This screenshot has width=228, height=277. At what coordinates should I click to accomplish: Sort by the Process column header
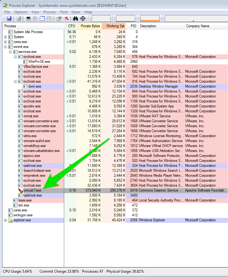pyautogui.click(x=33, y=26)
